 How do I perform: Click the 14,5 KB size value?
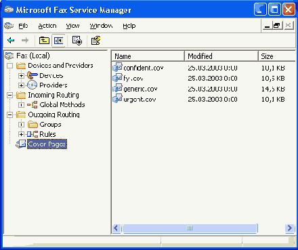click(273, 89)
